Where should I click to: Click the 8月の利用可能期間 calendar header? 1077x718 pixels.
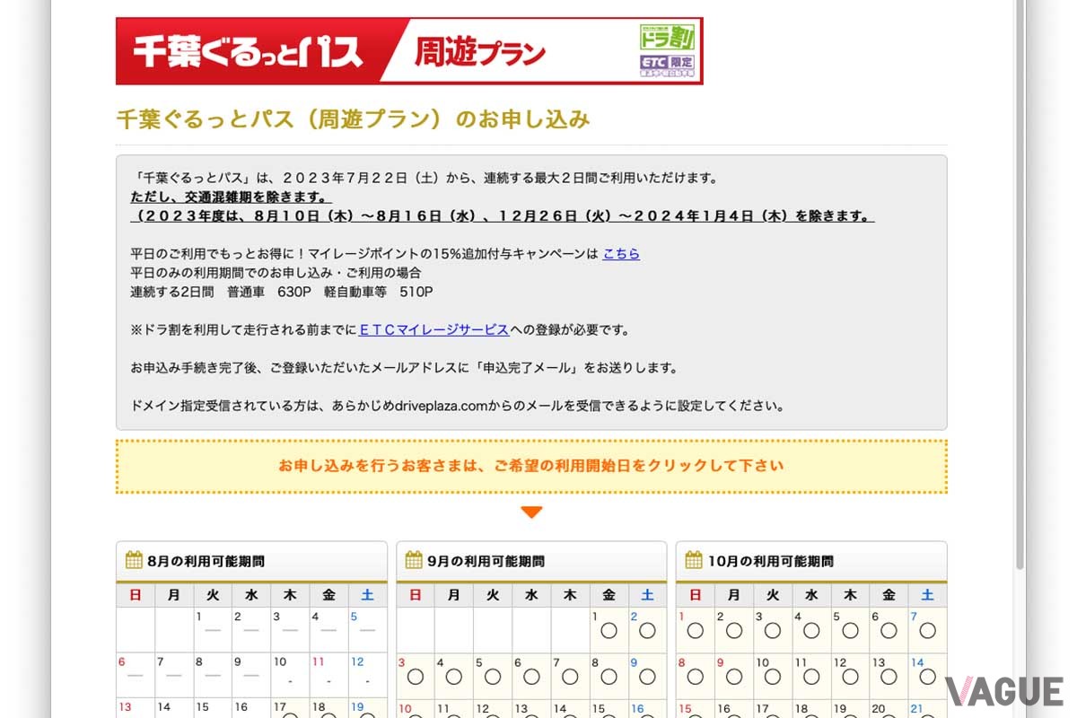[251, 561]
